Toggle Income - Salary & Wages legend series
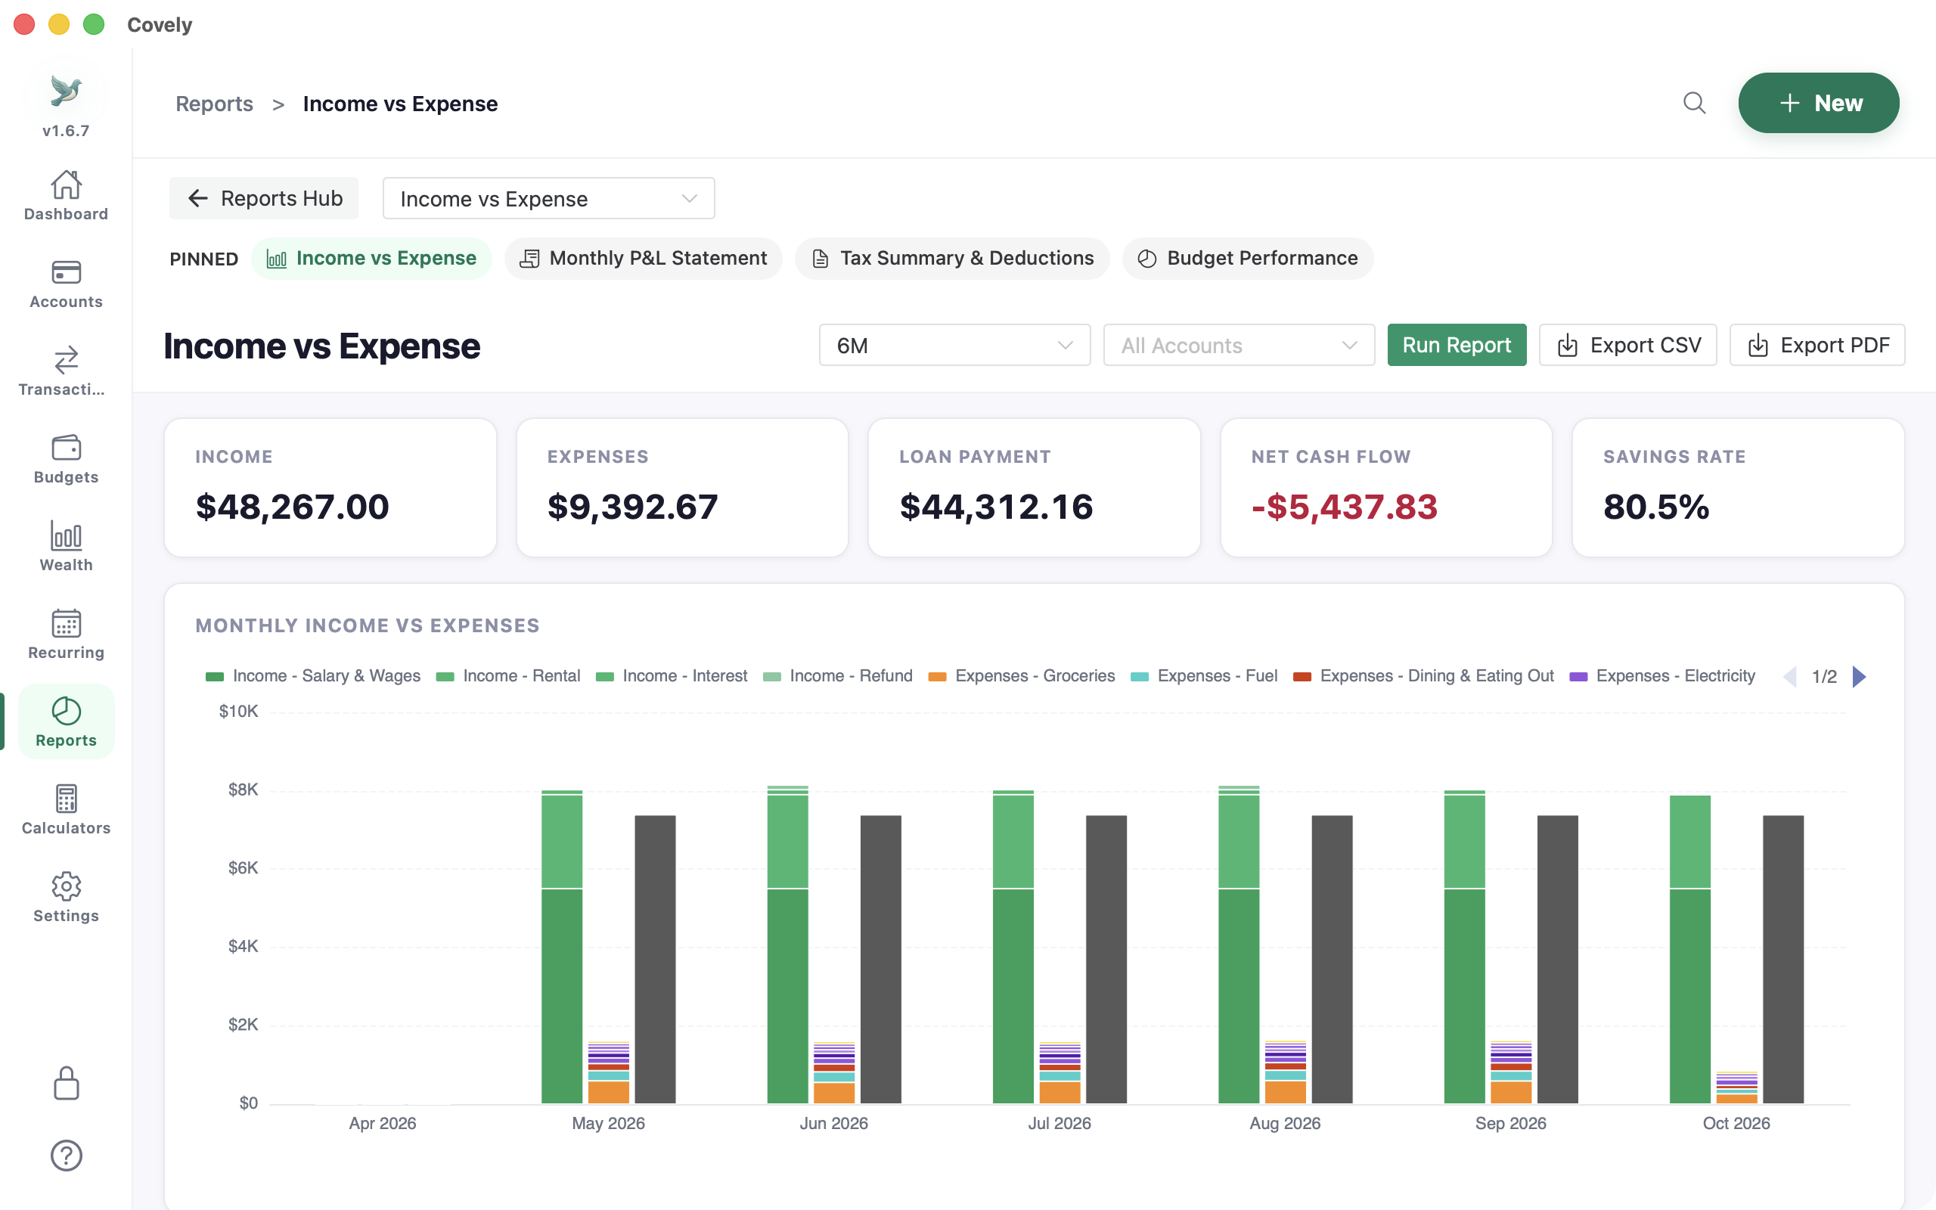The width and height of the screenshot is (1936, 1210). tap(313, 676)
